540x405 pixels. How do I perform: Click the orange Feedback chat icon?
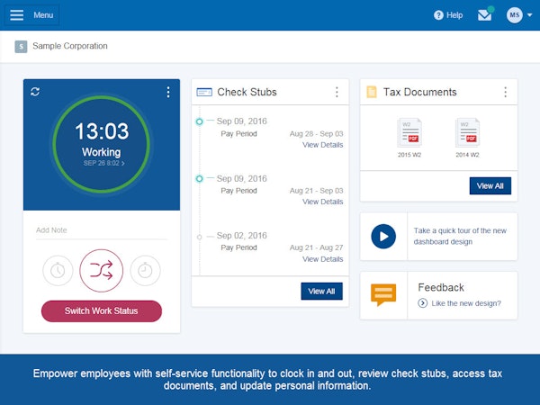pyautogui.click(x=383, y=295)
